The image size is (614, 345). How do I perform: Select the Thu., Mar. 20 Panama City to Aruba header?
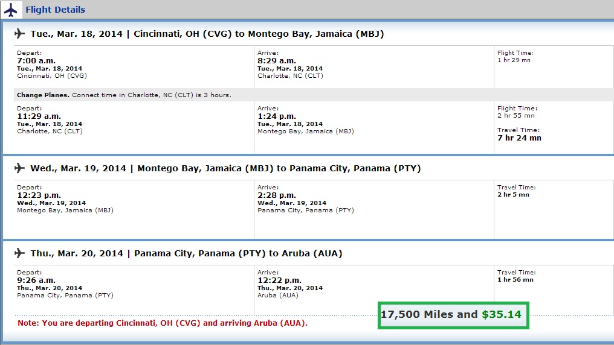click(x=186, y=253)
